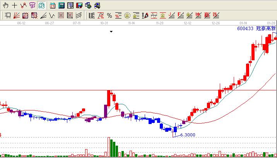Click the 12-12 date on time axis
Screen dimensions: 277x158
click(x=188, y=23)
